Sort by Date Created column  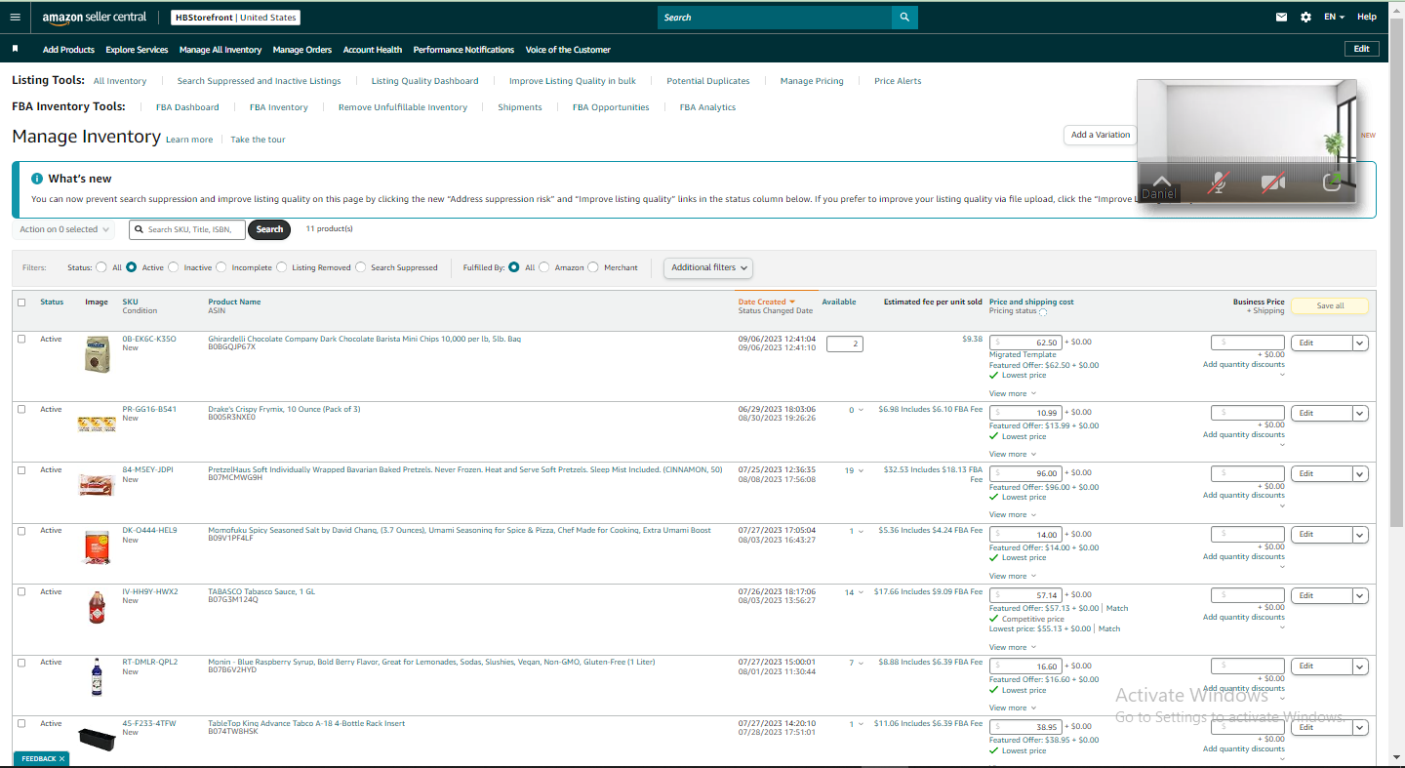coord(767,302)
